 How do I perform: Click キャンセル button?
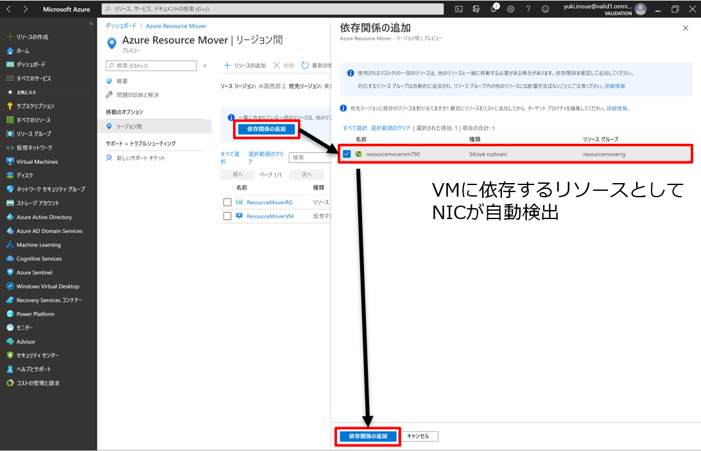[x=418, y=436]
